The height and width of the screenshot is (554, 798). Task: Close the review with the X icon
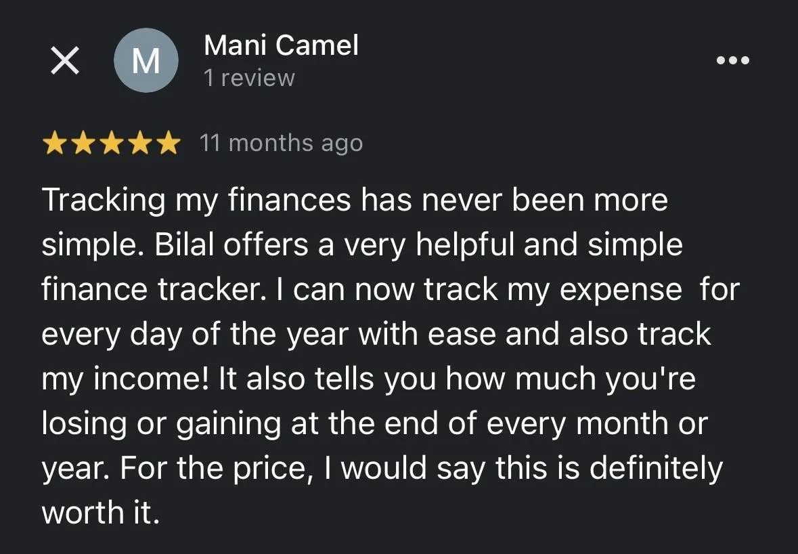[x=65, y=60]
